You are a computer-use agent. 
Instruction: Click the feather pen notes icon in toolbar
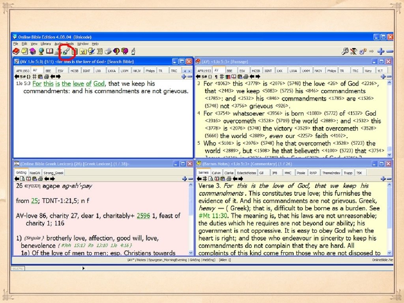(91, 52)
